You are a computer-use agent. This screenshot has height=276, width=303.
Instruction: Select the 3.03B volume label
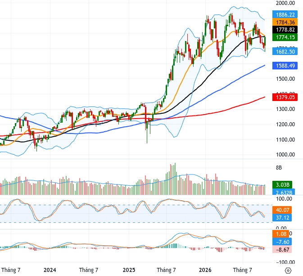tap(282, 184)
